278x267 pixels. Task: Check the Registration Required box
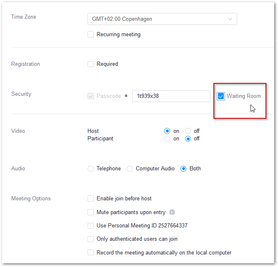[90, 64]
